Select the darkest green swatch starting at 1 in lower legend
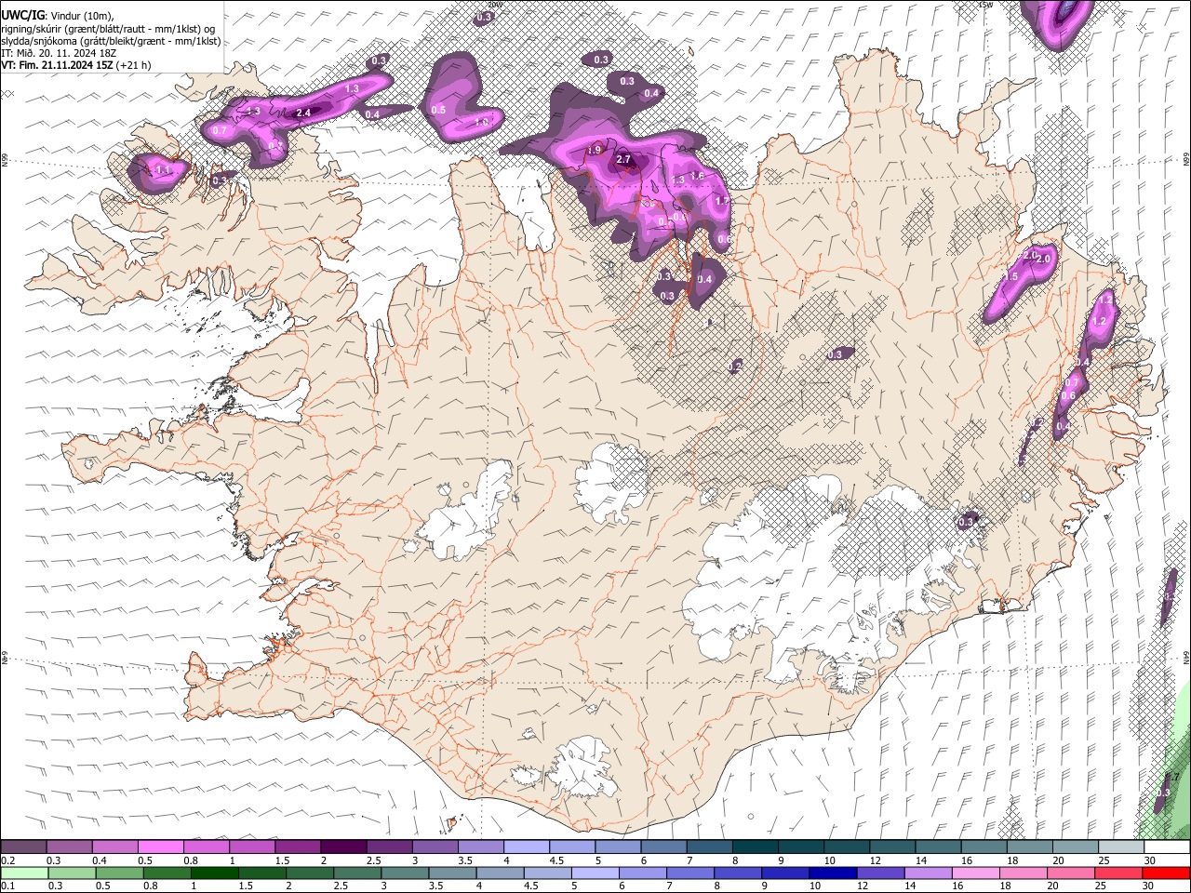 click(214, 873)
